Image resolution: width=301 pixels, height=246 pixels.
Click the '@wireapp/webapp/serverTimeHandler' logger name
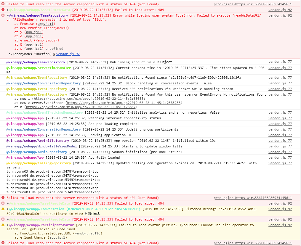[39, 68]
